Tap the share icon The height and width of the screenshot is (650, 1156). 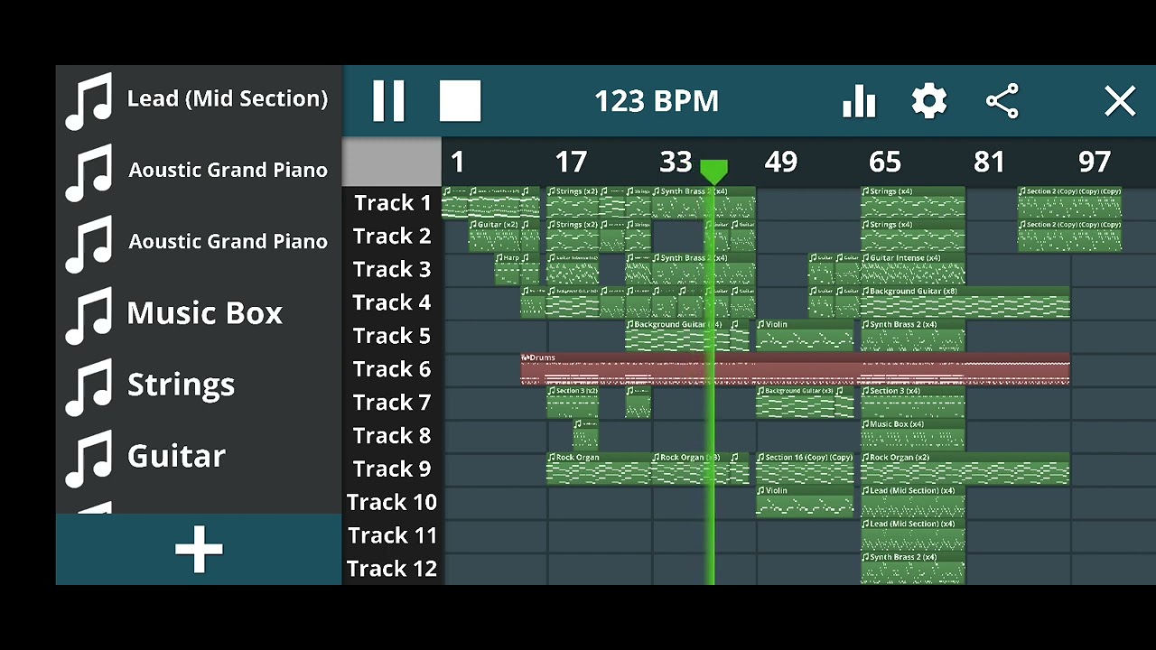pyautogui.click(x=1002, y=101)
